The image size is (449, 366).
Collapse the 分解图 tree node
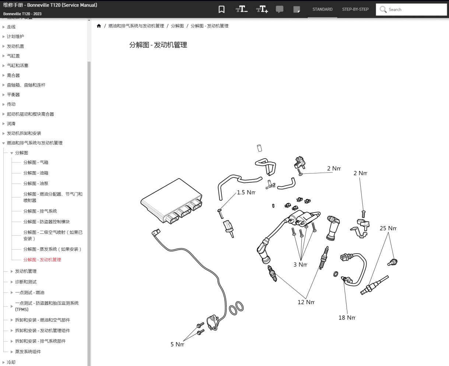point(12,153)
